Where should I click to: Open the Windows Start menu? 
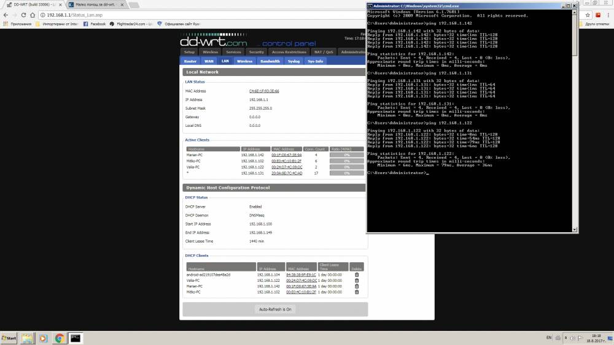click(x=9, y=338)
